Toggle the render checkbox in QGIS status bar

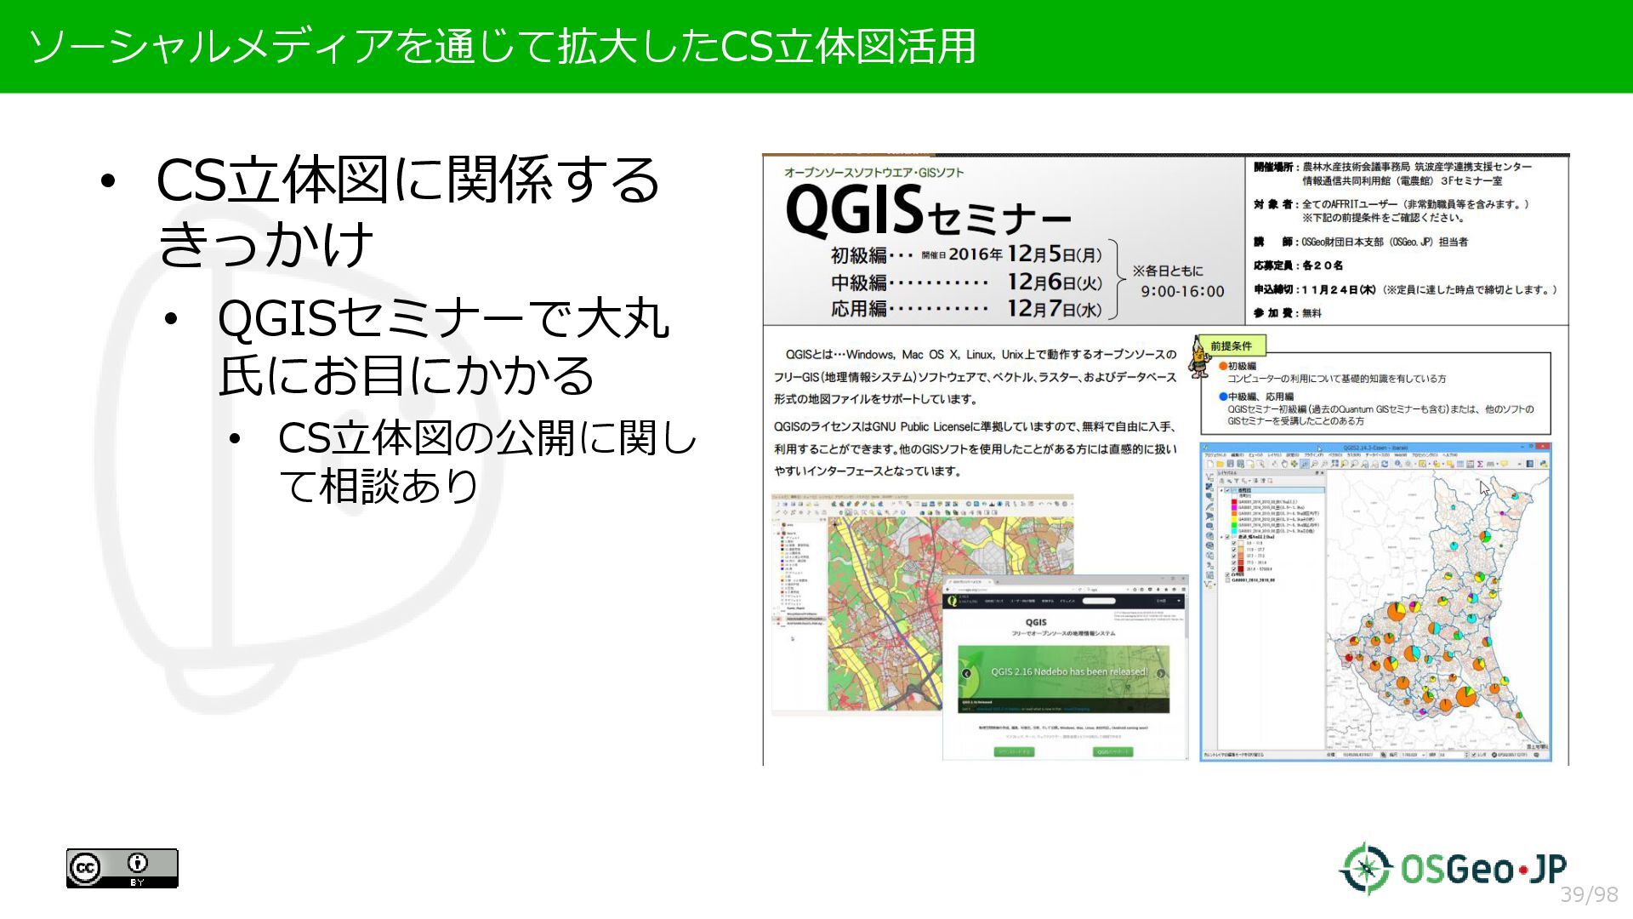1473,755
